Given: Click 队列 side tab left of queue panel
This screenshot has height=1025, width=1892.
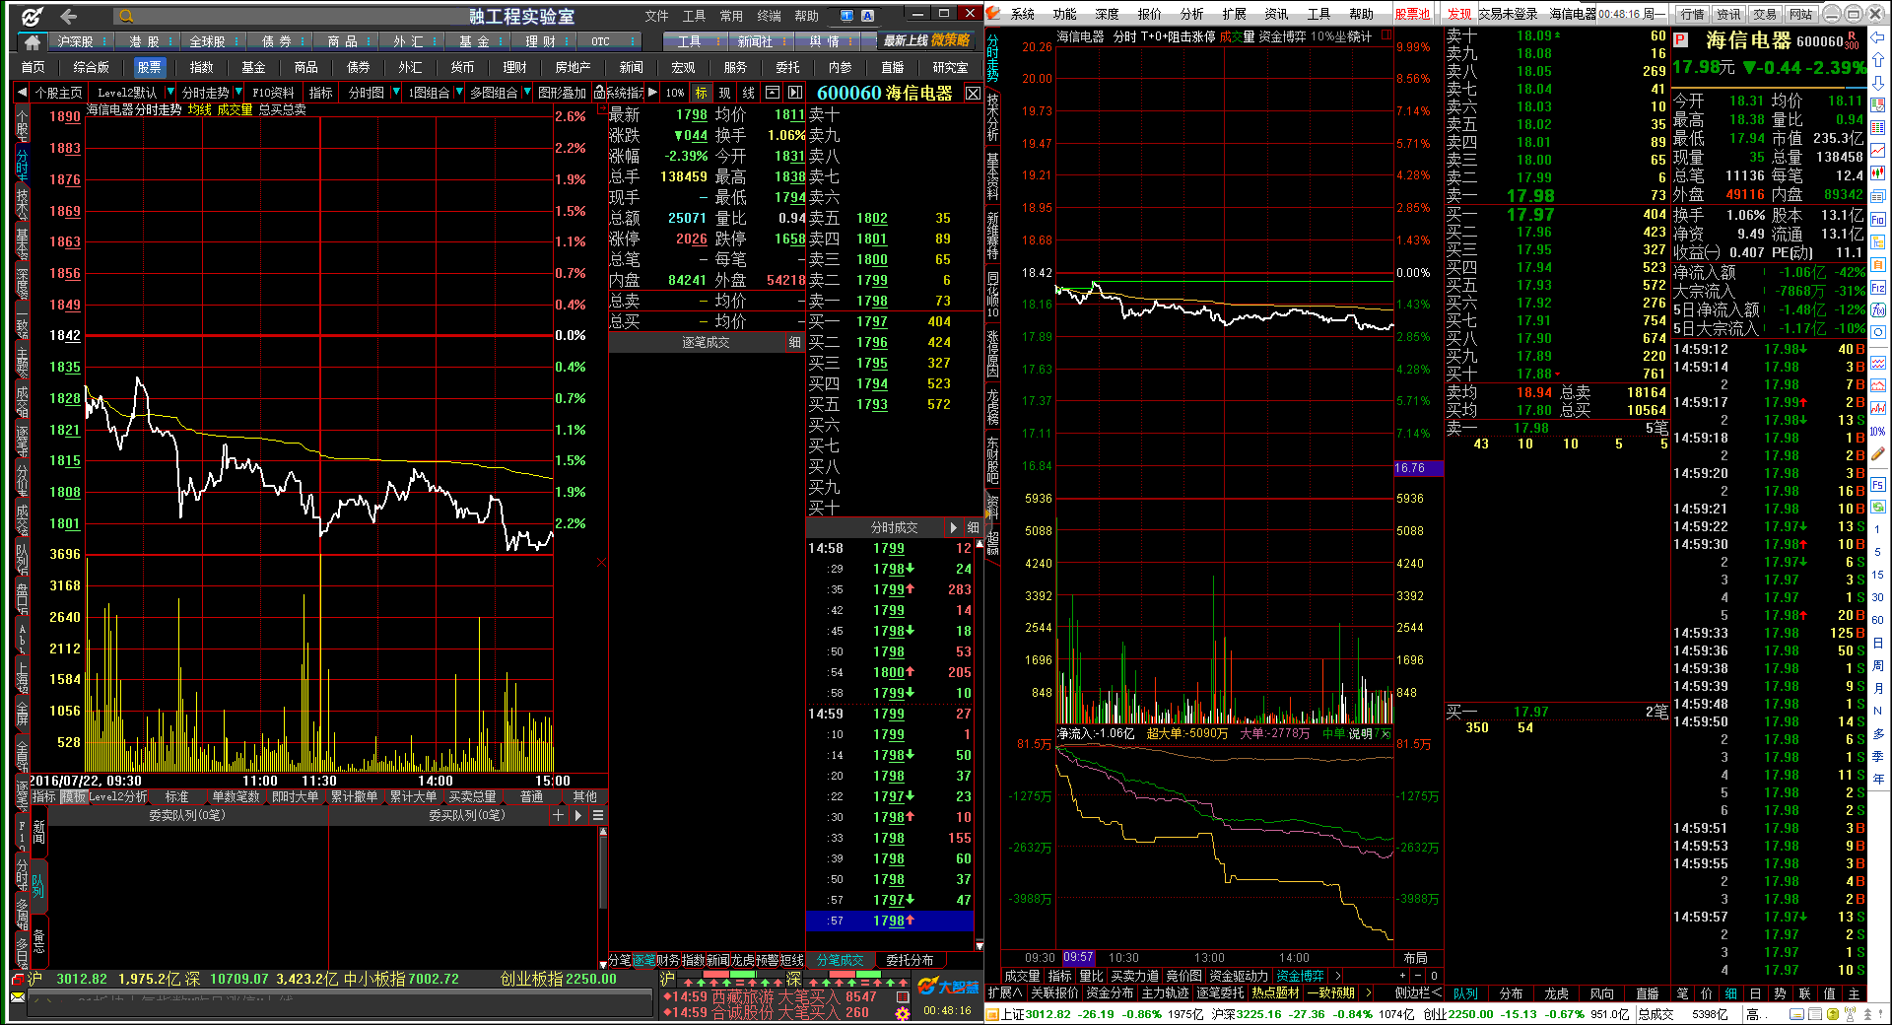Looking at the screenshot, I should pos(38,884).
